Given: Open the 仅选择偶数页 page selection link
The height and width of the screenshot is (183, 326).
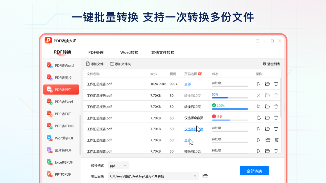Looking at the screenshot, I should point(194,129).
